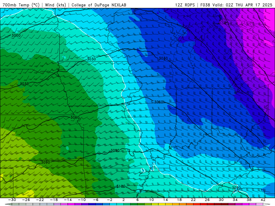This screenshot has height=206, width=275.
Task: Click the 30 color scale label
Action: click(x=221, y=200)
